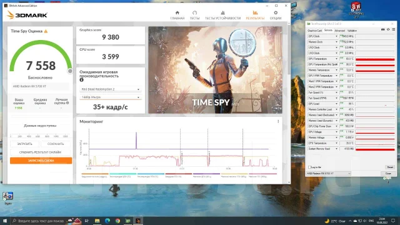Click the Close button in GPU-Z

pos(387,174)
